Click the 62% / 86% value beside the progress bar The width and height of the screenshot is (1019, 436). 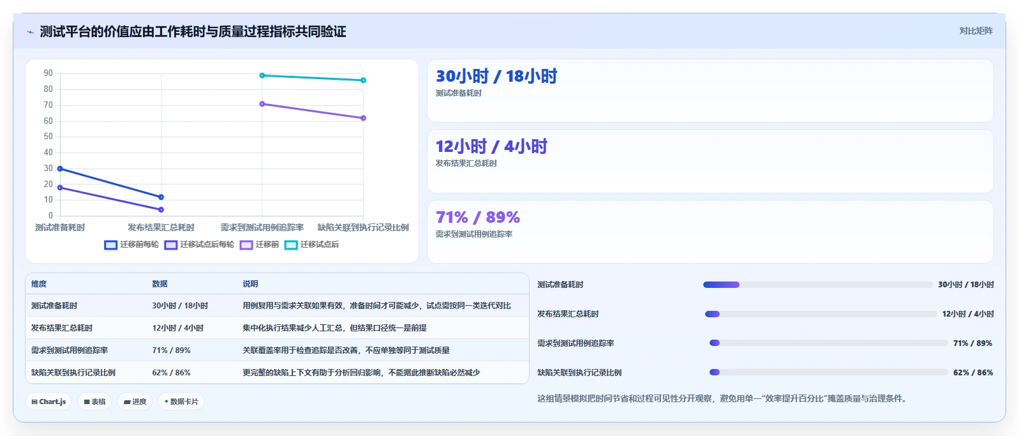[973, 373]
